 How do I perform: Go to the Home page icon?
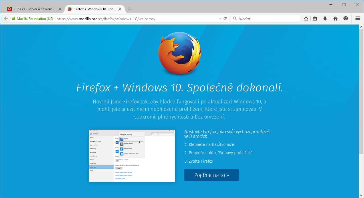335,19
